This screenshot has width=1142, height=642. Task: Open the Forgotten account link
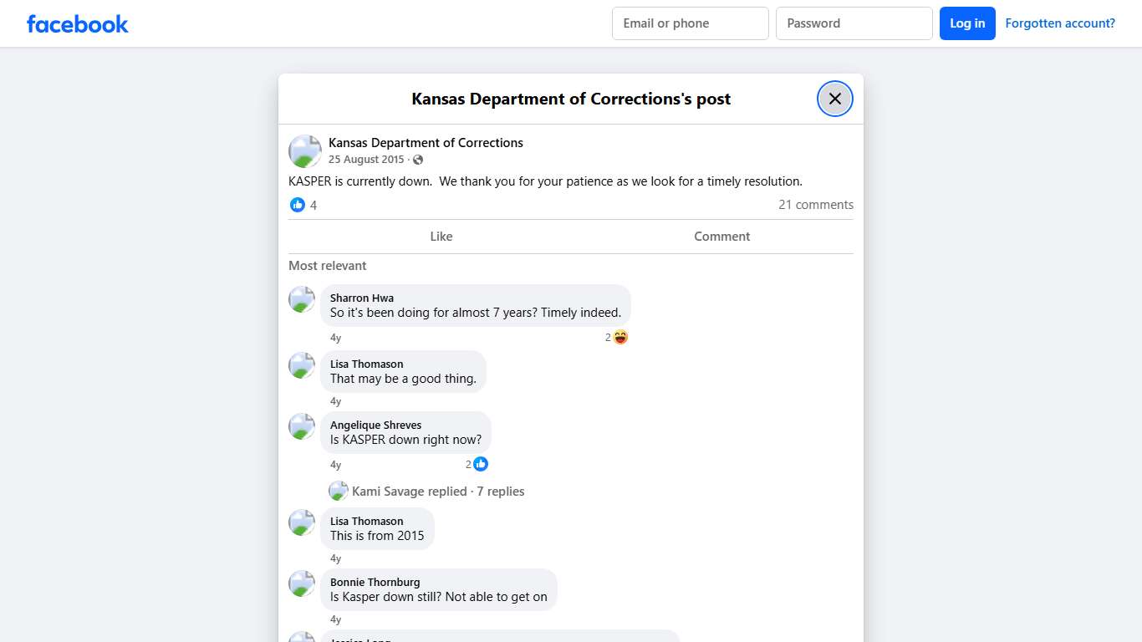point(1060,23)
